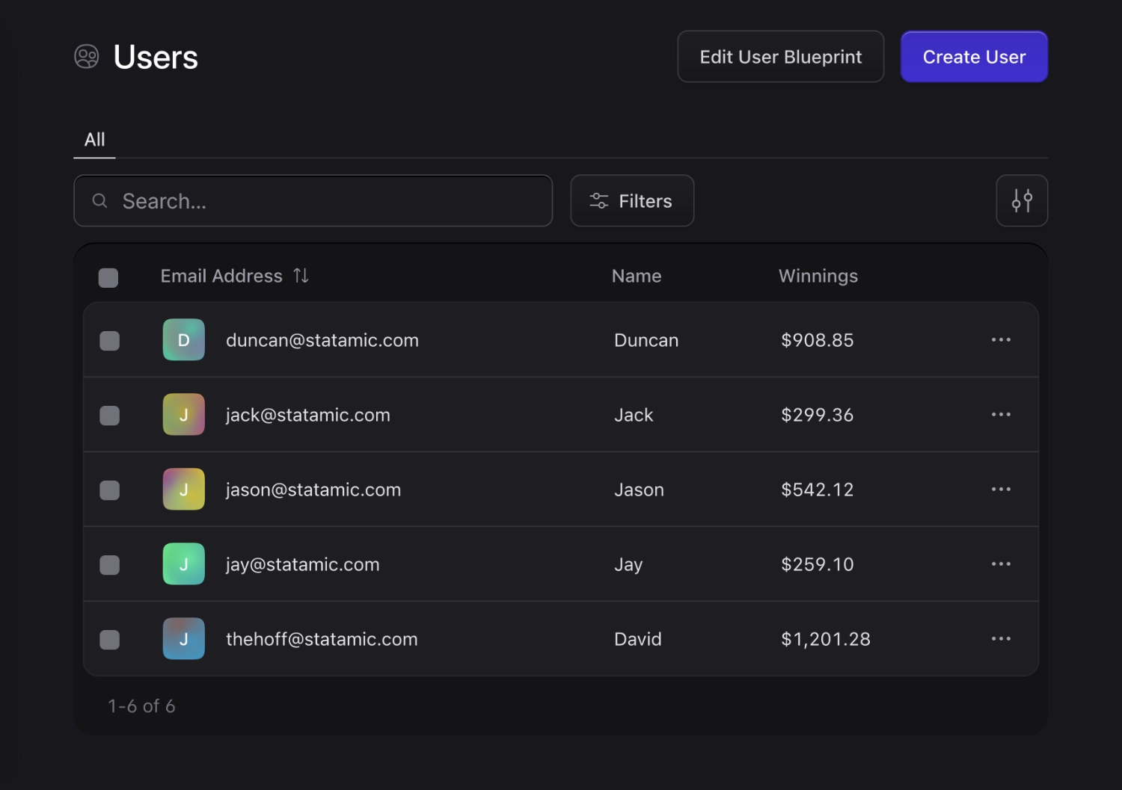The width and height of the screenshot is (1122, 790).
Task: Toggle the select-all checkbox in table header
Action: [108, 278]
